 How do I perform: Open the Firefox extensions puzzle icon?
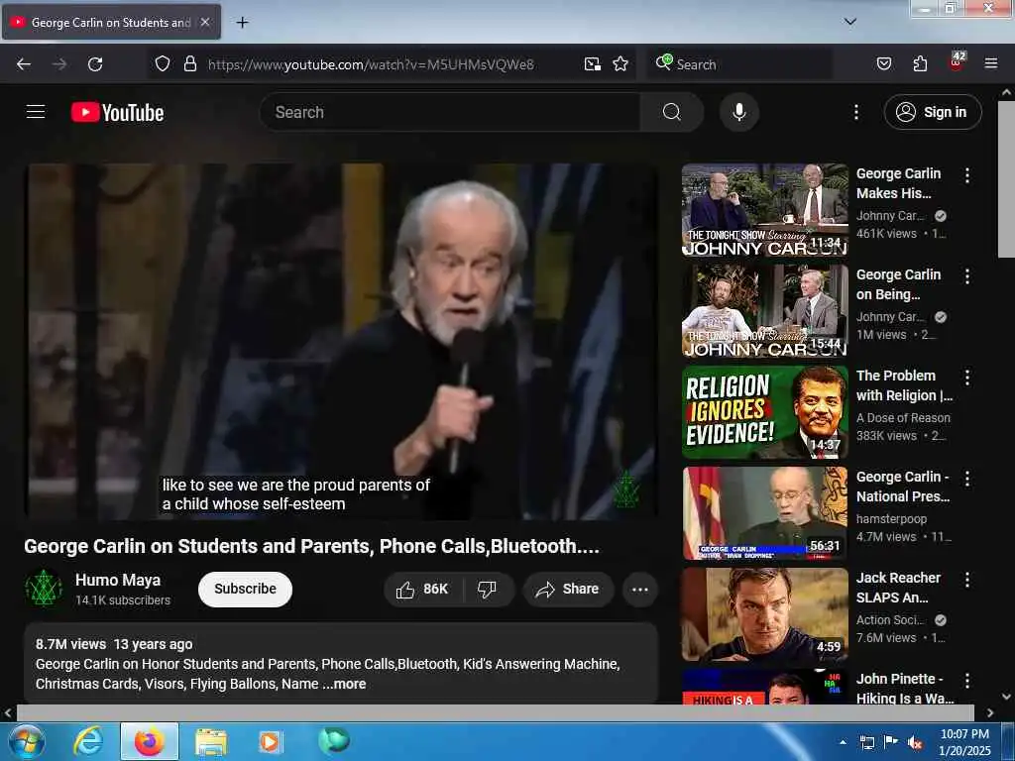tap(920, 64)
